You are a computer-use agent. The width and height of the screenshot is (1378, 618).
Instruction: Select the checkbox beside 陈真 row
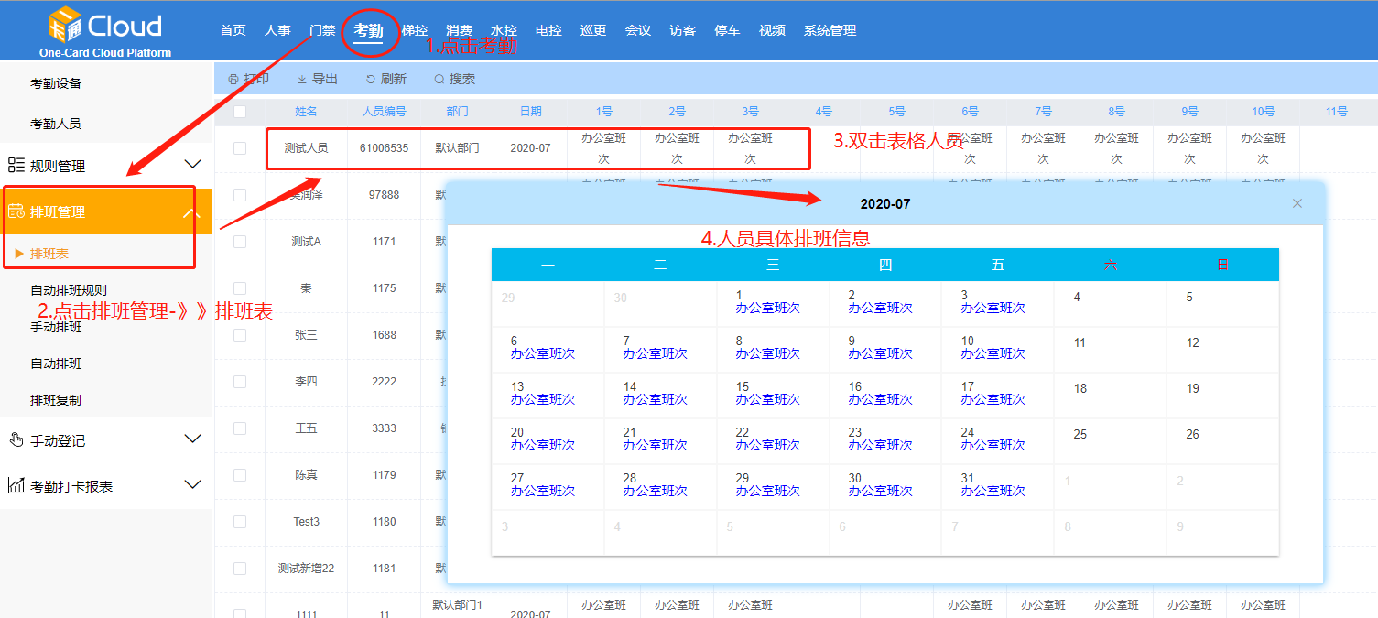coord(240,475)
